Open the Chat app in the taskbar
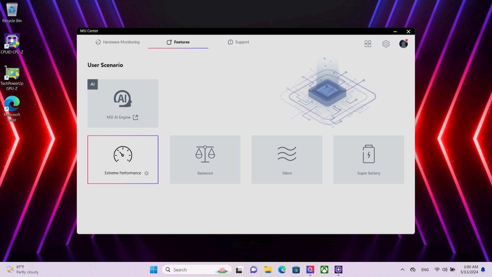 (x=254, y=270)
